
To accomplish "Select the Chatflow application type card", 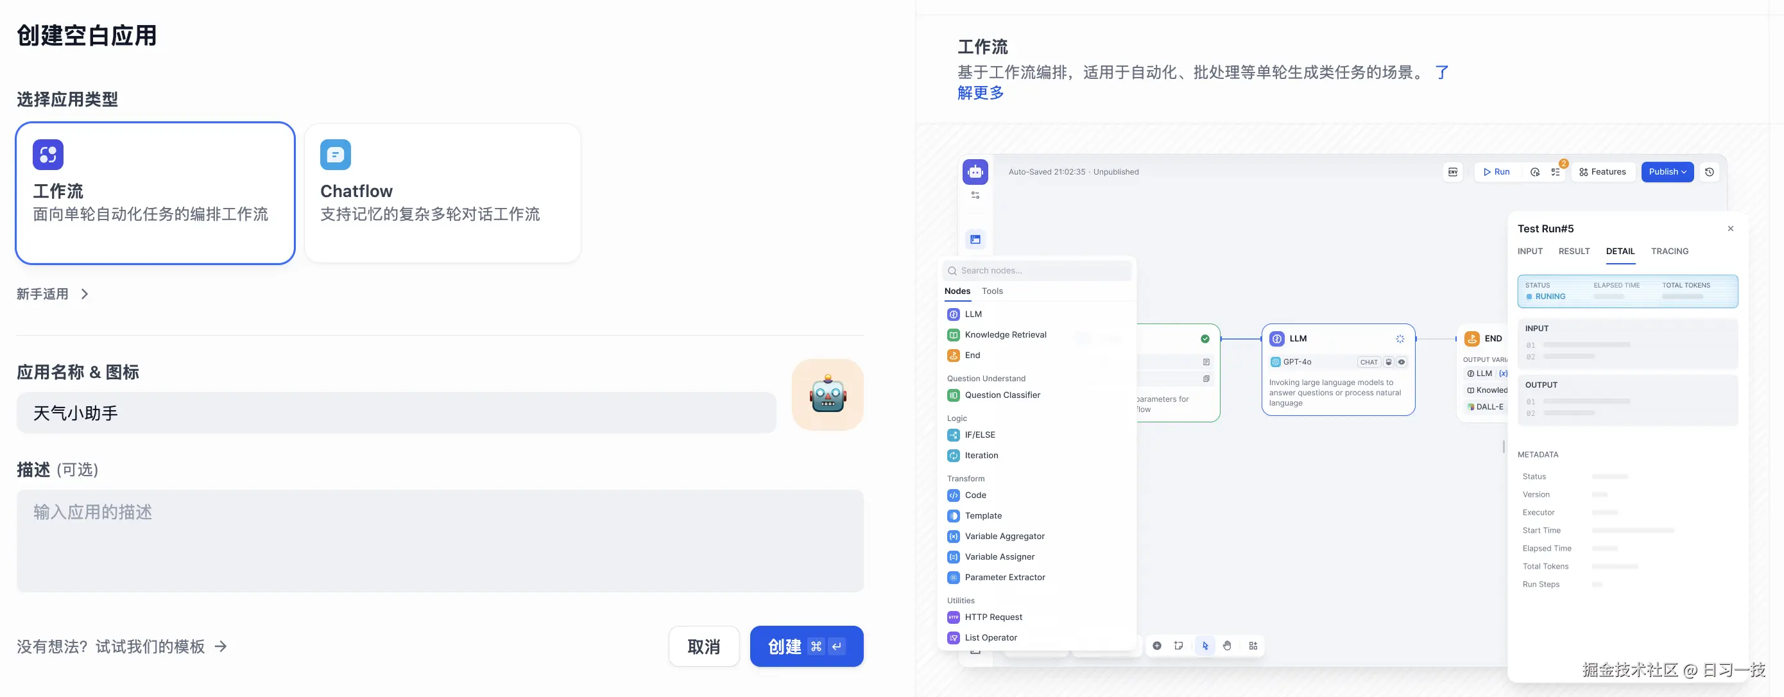I will coord(443,193).
